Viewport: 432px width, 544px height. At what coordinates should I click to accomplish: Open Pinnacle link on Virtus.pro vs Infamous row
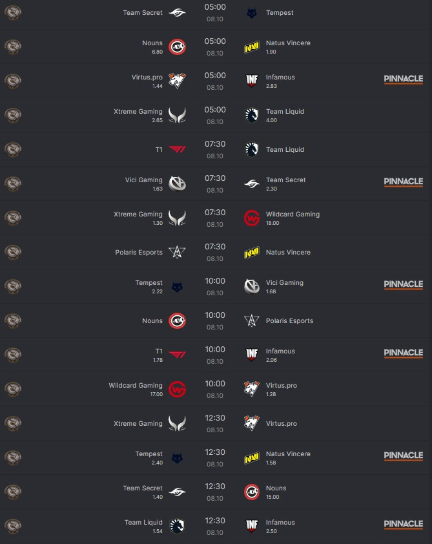(x=403, y=79)
